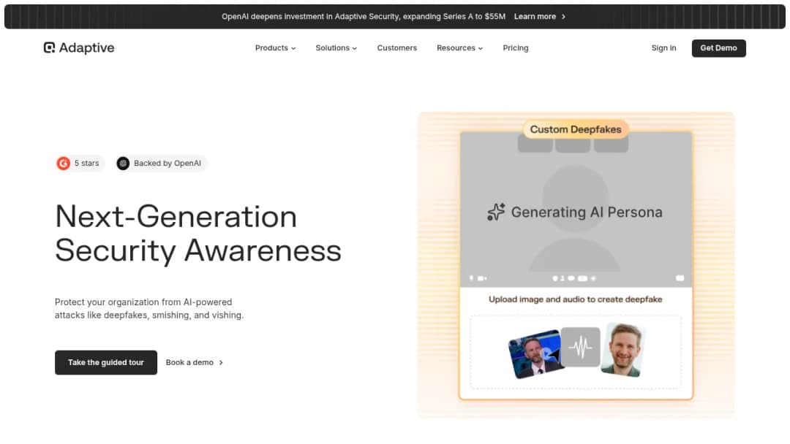The width and height of the screenshot is (790, 444).
Task: Click the Sign in link
Action: [x=663, y=47]
